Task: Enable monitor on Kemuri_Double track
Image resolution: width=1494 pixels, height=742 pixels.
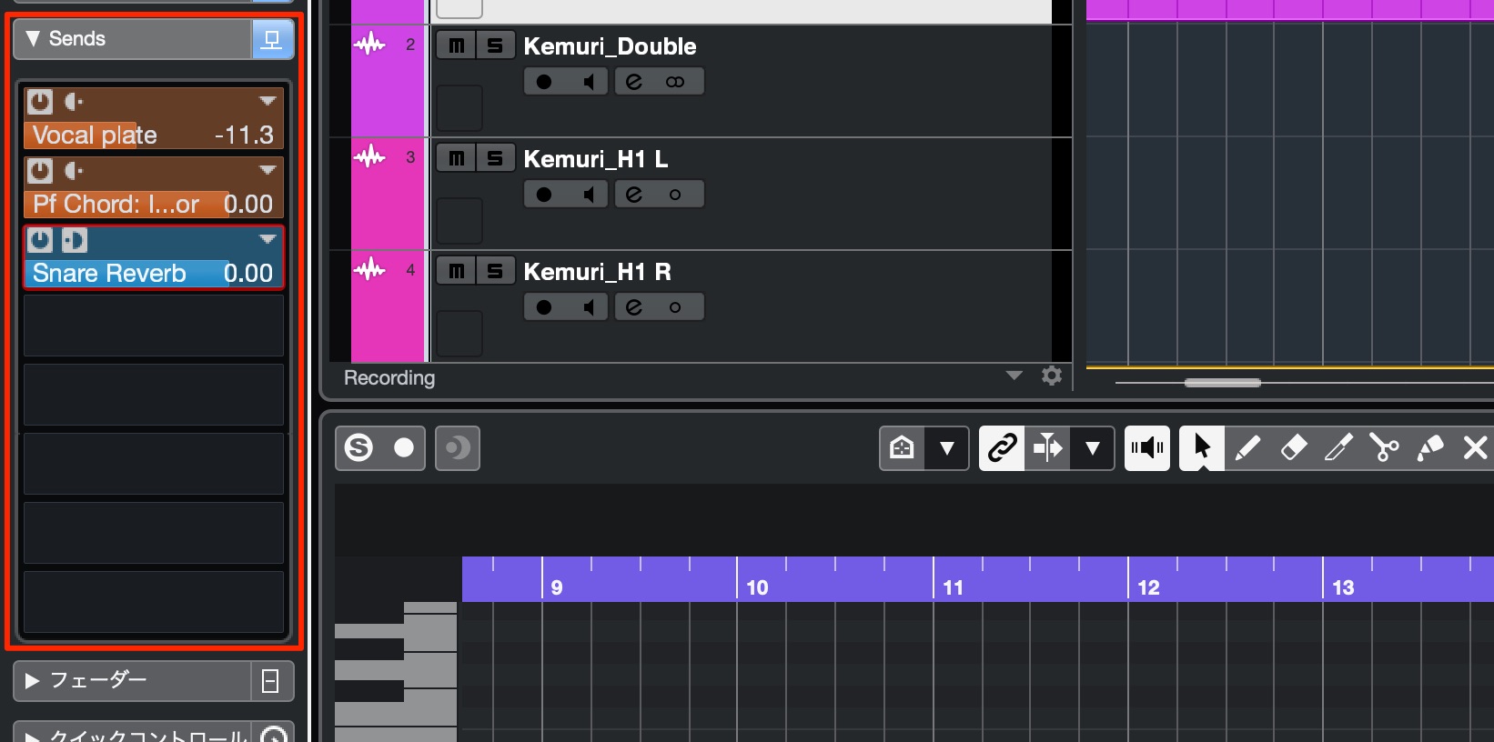Action: coord(588,82)
